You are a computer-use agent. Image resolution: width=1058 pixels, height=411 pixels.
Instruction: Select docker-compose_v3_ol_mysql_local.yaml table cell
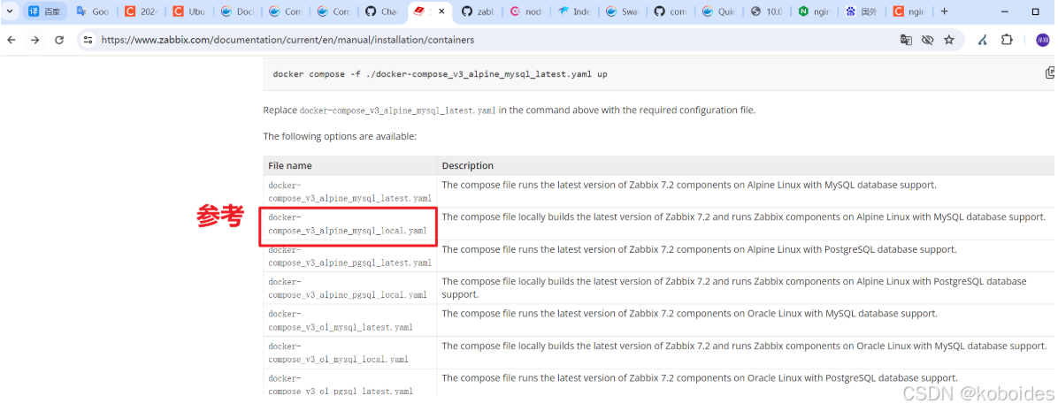tap(349, 353)
